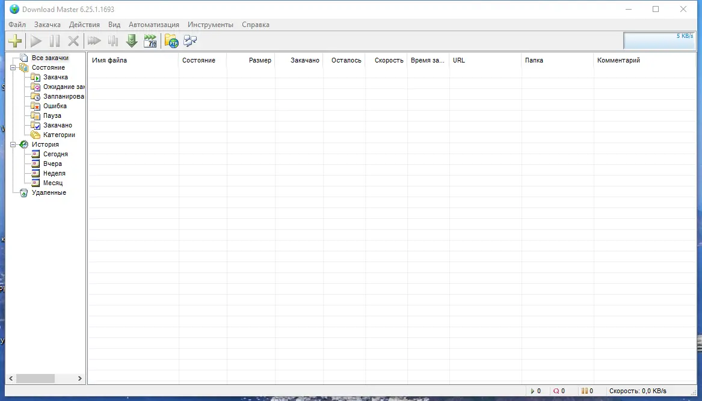The height and width of the screenshot is (401, 702).
Task: Sort by the Закачано column header
Action: point(298,60)
